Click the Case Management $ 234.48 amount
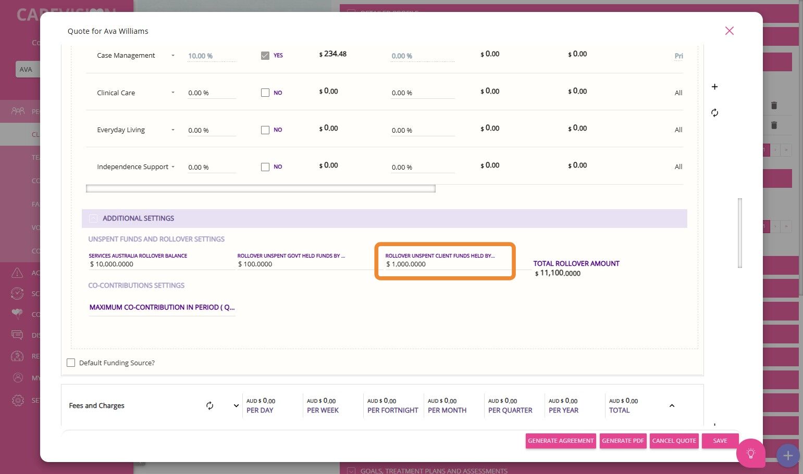The width and height of the screenshot is (803, 474). (333, 54)
